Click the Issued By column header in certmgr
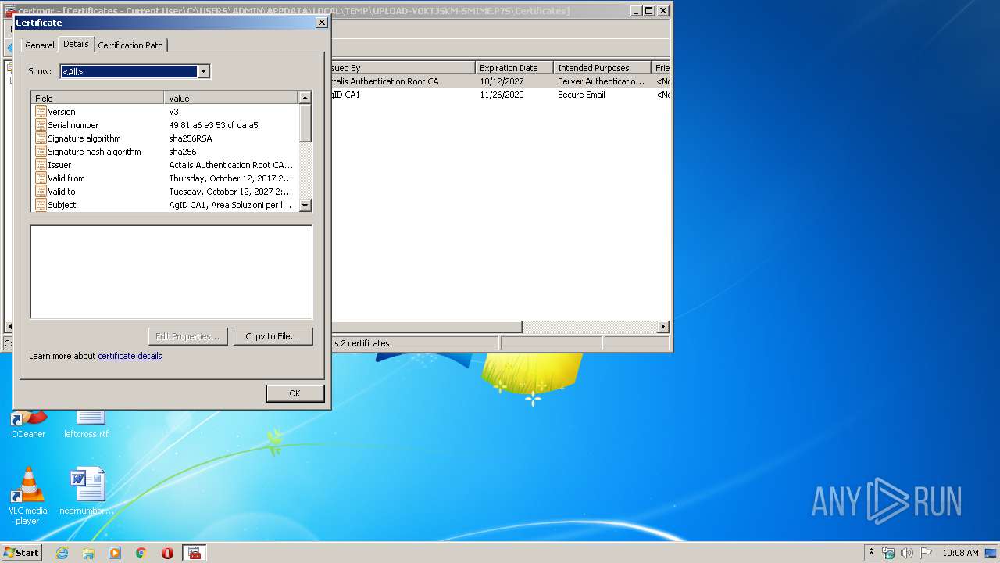The image size is (1000, 563). (403, 68)
